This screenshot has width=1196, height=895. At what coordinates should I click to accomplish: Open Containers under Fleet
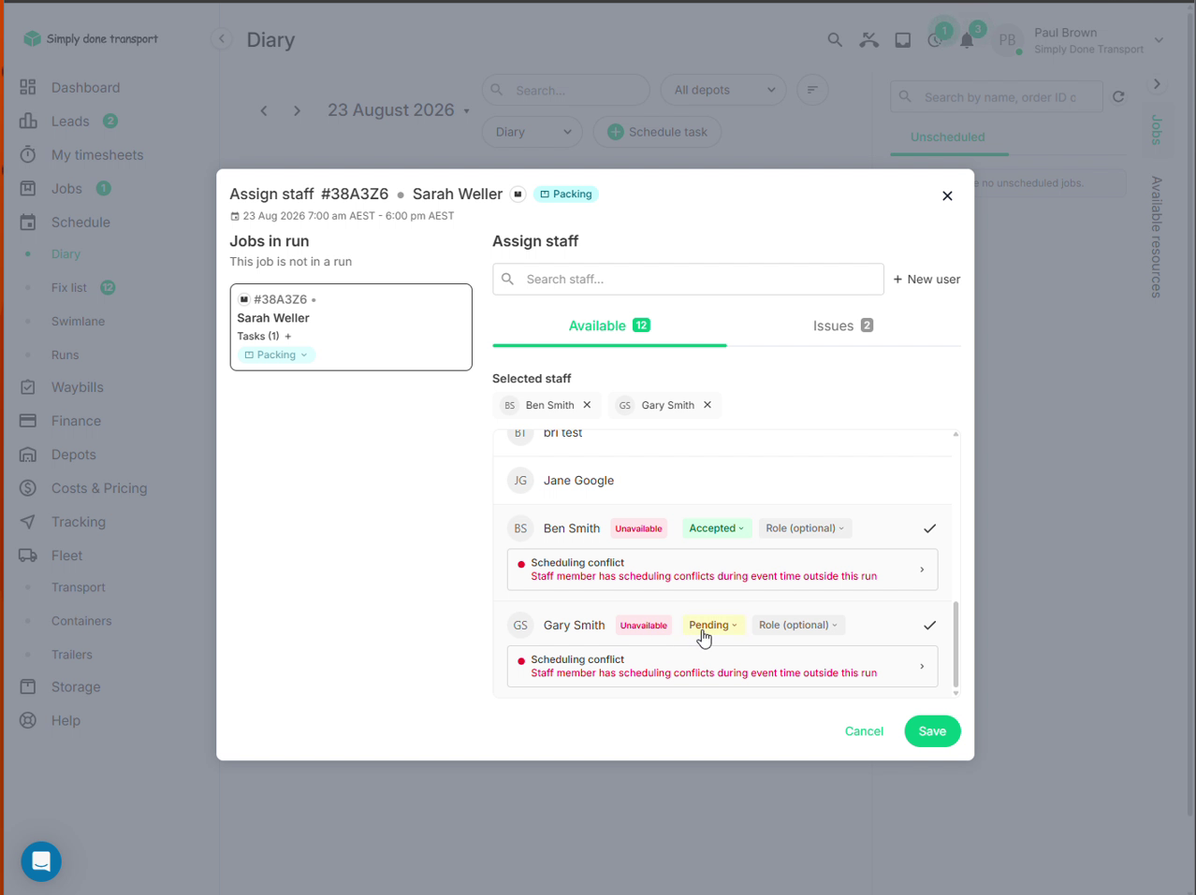pyautogui.click(x=81, y=621)
